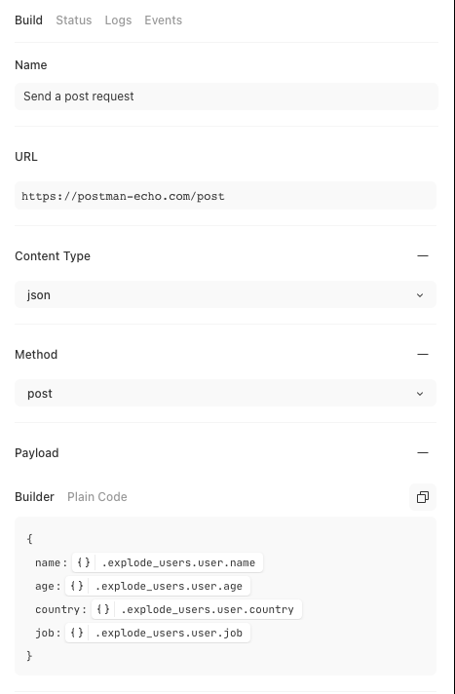This screenshot has height=694, width=455.
Task: Click the braces icon beside the age field
Action: pos(77,586)
